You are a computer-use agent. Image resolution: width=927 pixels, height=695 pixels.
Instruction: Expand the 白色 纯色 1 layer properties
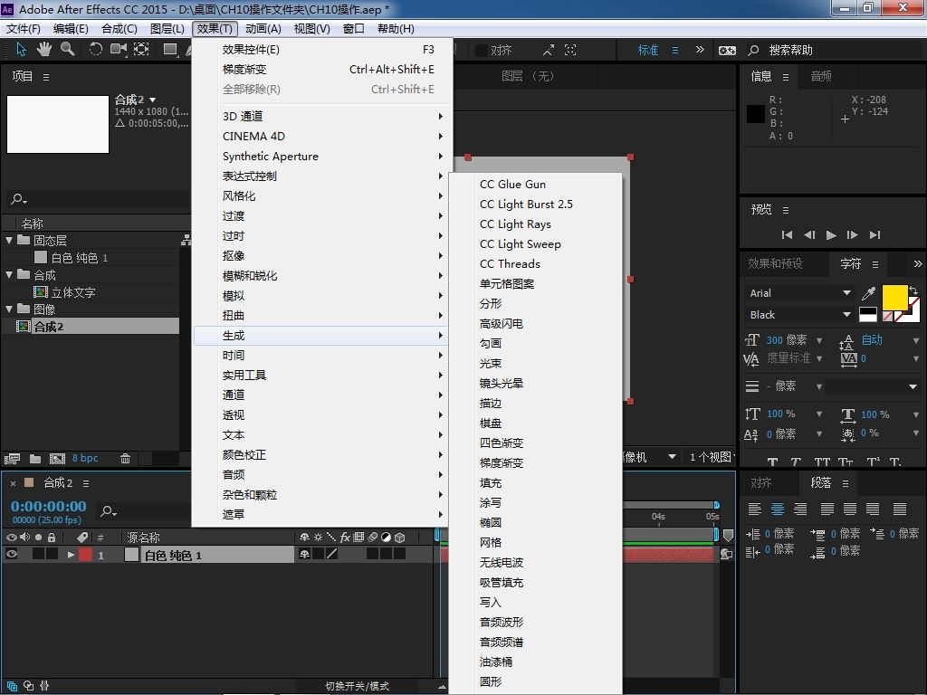pos(71,555)
